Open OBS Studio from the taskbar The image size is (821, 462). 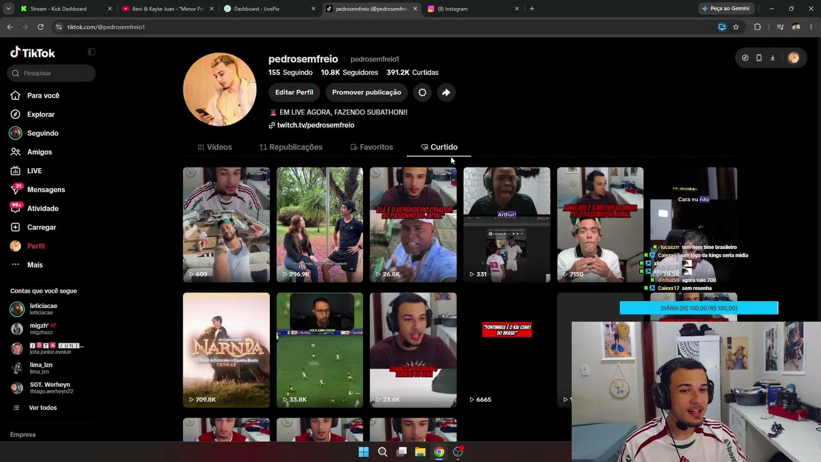click(x=458, y=452)
